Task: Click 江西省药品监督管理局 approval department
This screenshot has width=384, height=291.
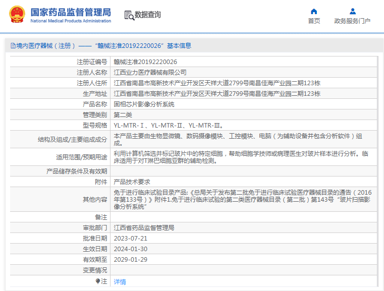Action: [x=144, y=228]
